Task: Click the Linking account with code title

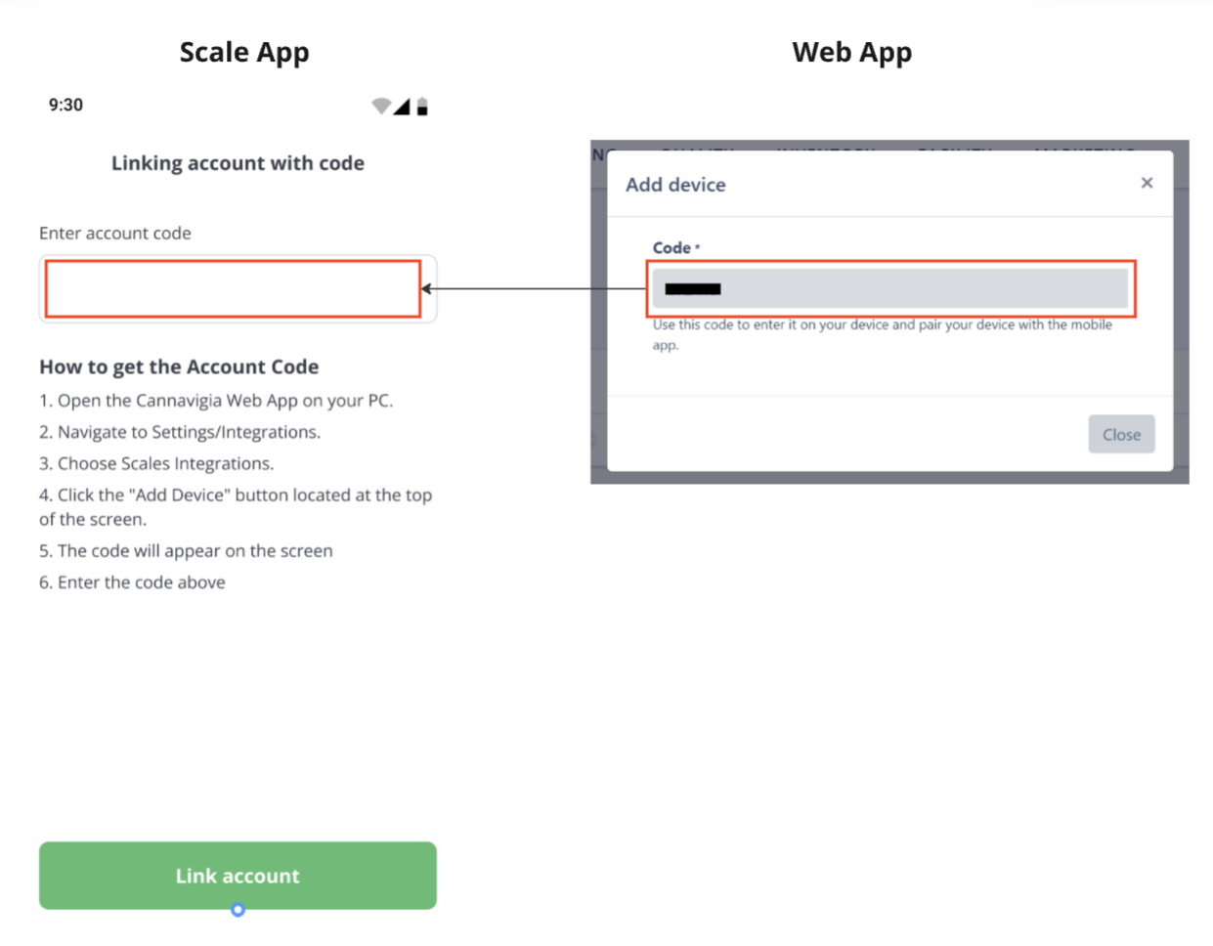Action: click(238, 163)
